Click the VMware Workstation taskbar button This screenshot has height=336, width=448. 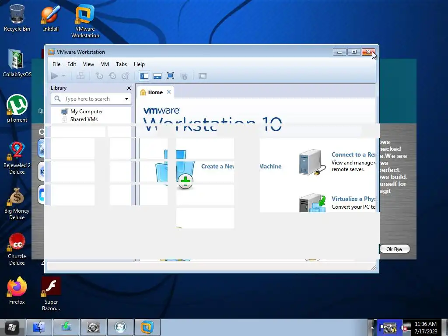(147, 327)
